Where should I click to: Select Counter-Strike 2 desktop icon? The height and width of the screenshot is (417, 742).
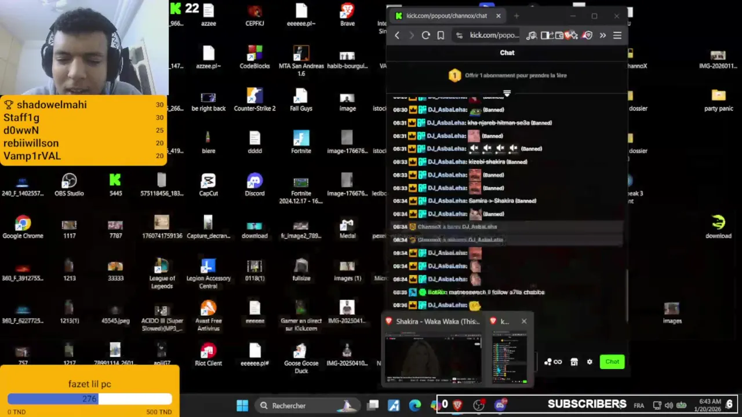click(x=254, y=100)
